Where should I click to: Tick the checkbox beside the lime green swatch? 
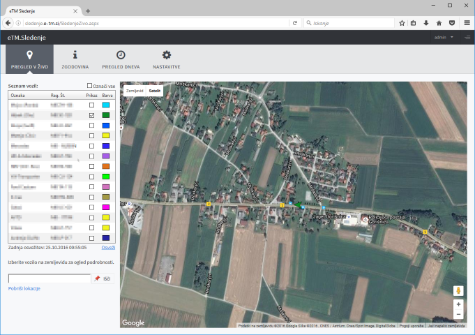[x=91, y=177]
